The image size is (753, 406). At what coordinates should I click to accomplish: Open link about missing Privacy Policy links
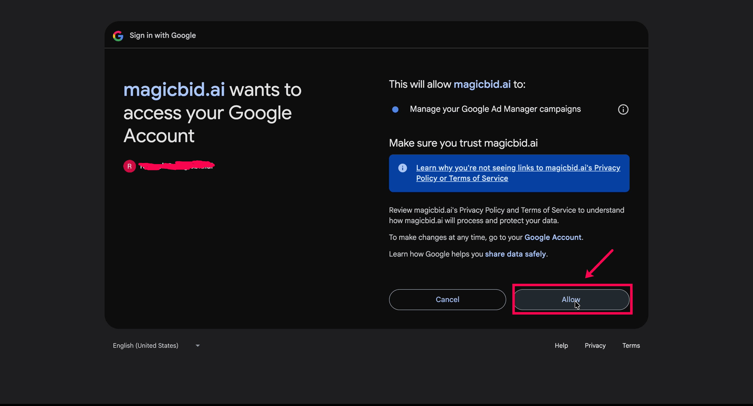point(518,173)
